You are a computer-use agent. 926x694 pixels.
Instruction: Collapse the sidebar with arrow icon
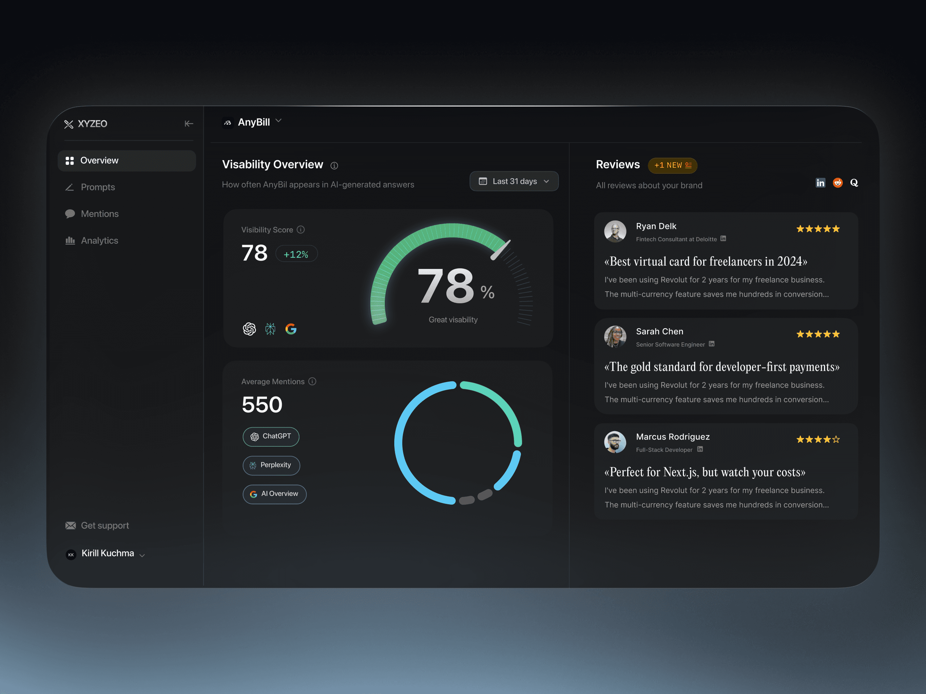click(189, 123)
